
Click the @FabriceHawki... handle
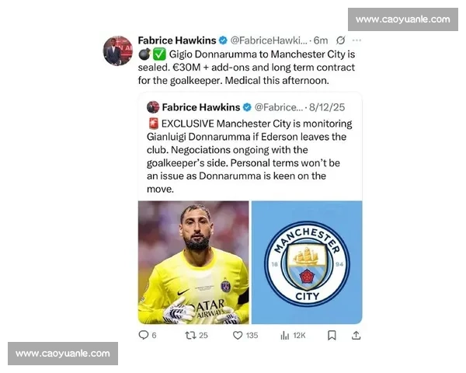[x=269, y=40]
